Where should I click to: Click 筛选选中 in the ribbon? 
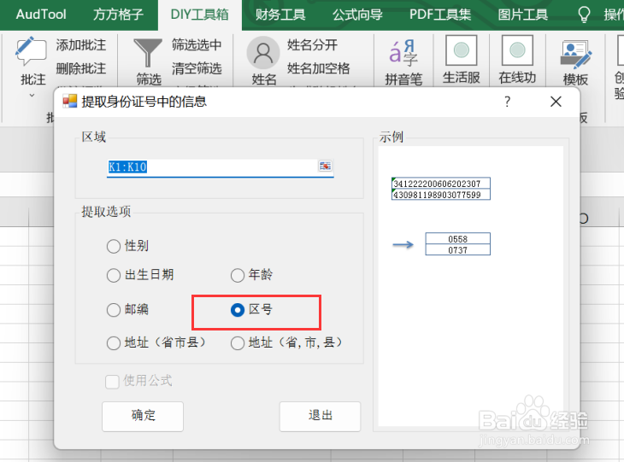[x=197, y=44]
